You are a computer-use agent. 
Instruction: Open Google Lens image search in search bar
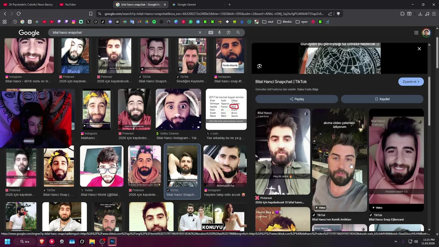click(x=228, y=33)
